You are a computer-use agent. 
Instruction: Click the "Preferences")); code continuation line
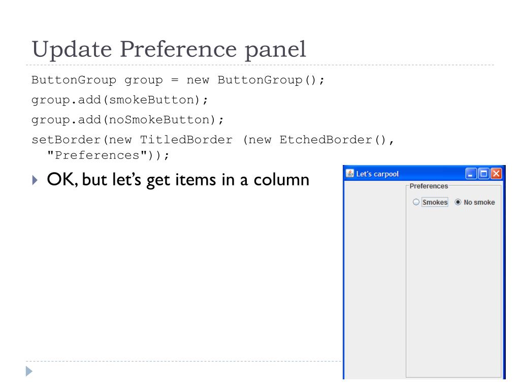click(x=108, y=155)
